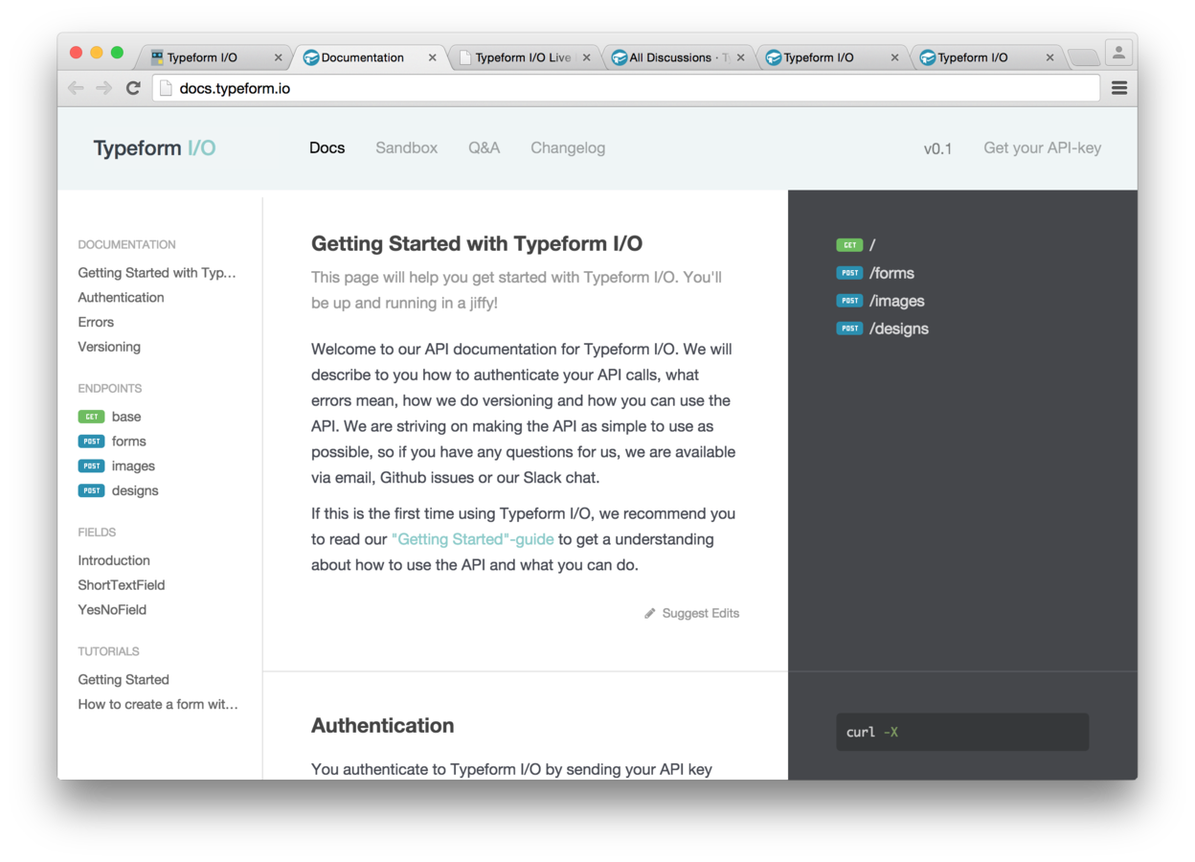Click the POST badge beside /forms in dark panel
This screenshot has width=1195, height=862.
(x=849, y=273)
